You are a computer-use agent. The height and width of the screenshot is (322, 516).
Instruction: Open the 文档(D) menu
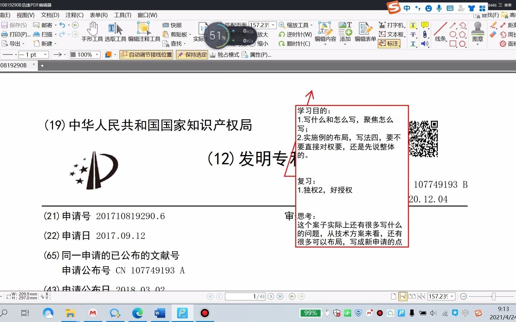50,15
